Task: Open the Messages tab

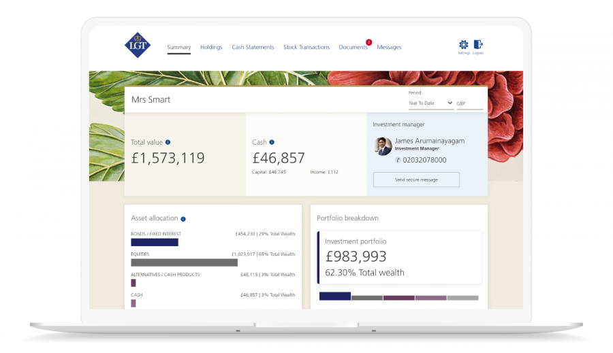Action: tap(389, 48)
